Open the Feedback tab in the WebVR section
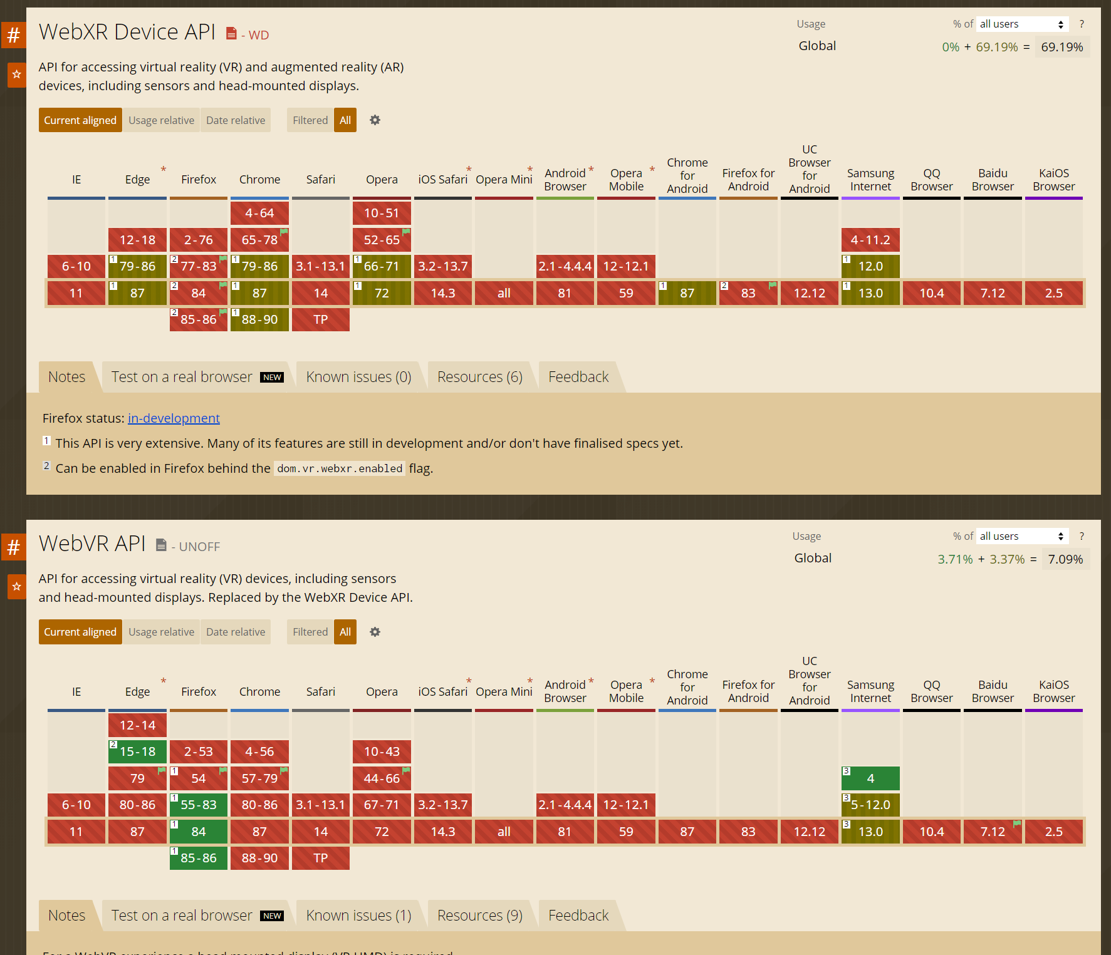Screen dimensions: 1111x955 tap(578, 916)
